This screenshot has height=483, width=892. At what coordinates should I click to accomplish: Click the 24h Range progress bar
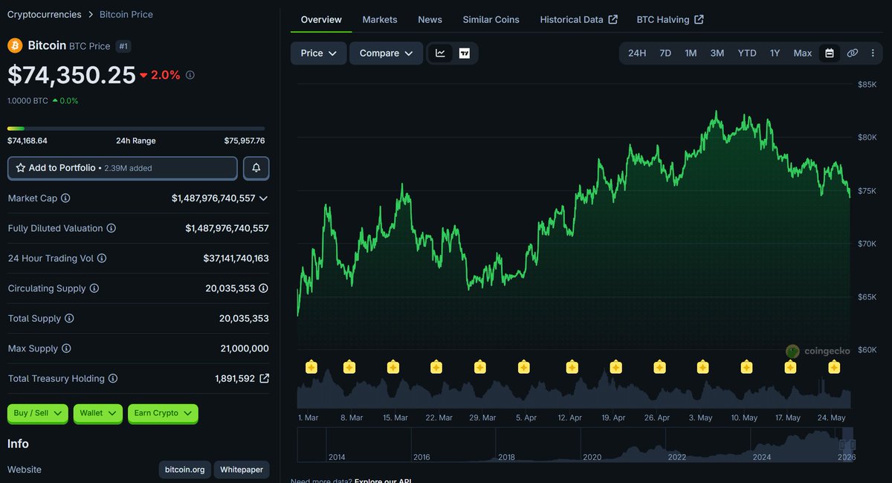click(136, 129)
